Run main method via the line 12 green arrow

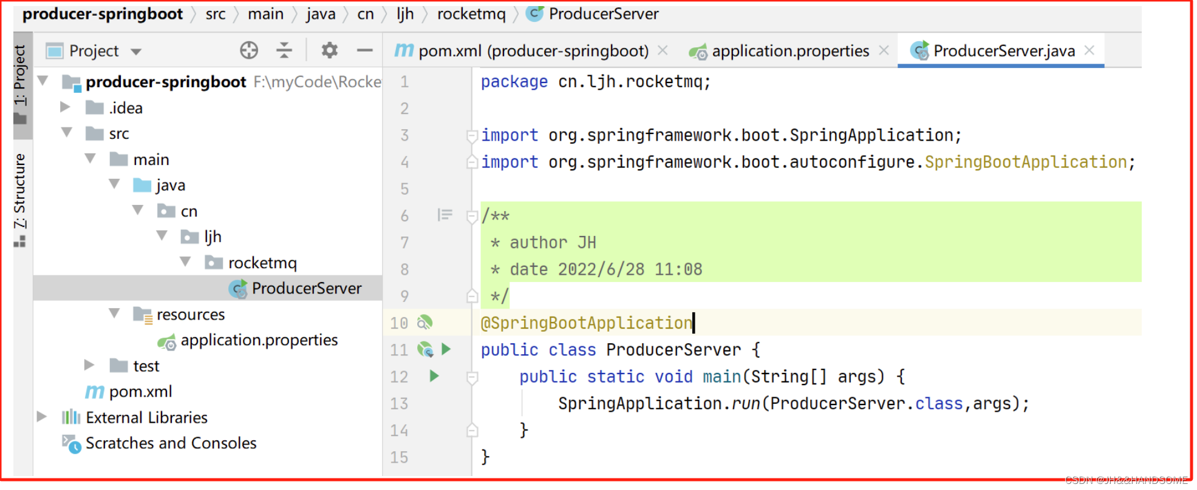(434, 376)
